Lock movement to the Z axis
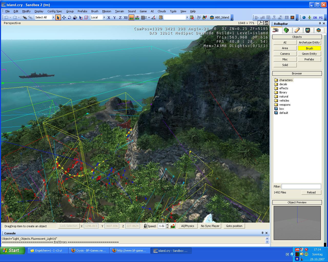The width and height of the screenshot is (328, 262). (120, 17)
